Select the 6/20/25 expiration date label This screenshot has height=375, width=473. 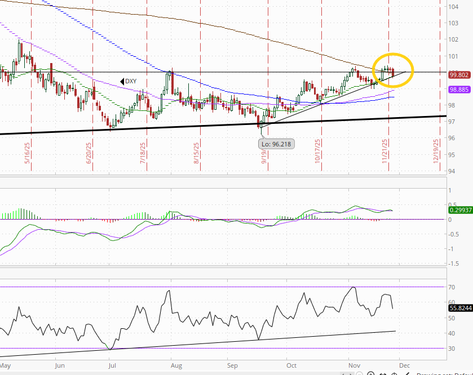pos(89,153)
